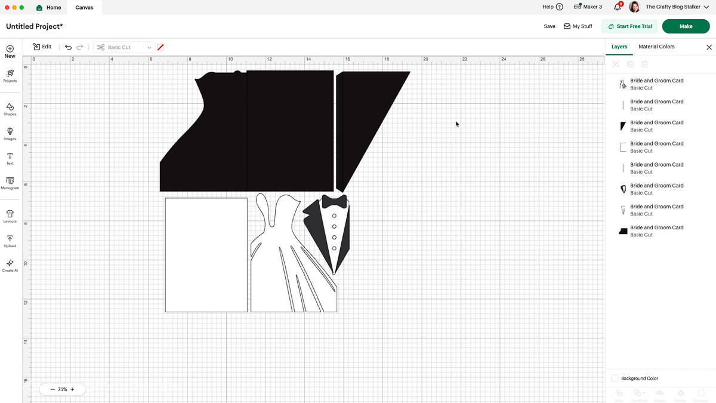Switch to the Material Colors tab

[x=656, y=47]
